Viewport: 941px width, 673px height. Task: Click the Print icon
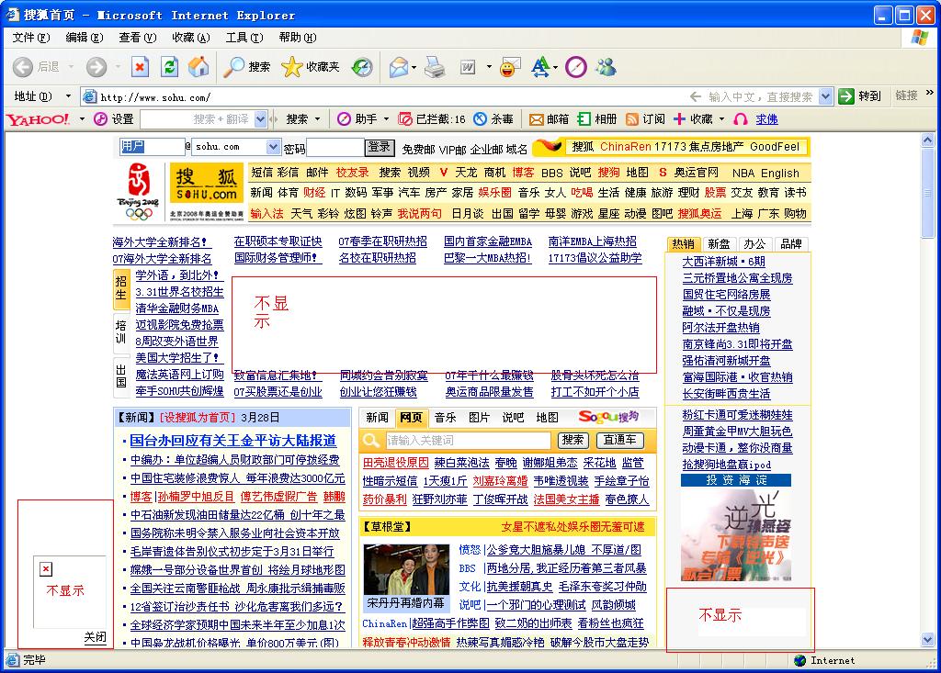coord(435,67)
